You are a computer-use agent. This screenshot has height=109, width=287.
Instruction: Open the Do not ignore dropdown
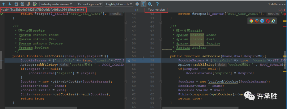point(90,4)
